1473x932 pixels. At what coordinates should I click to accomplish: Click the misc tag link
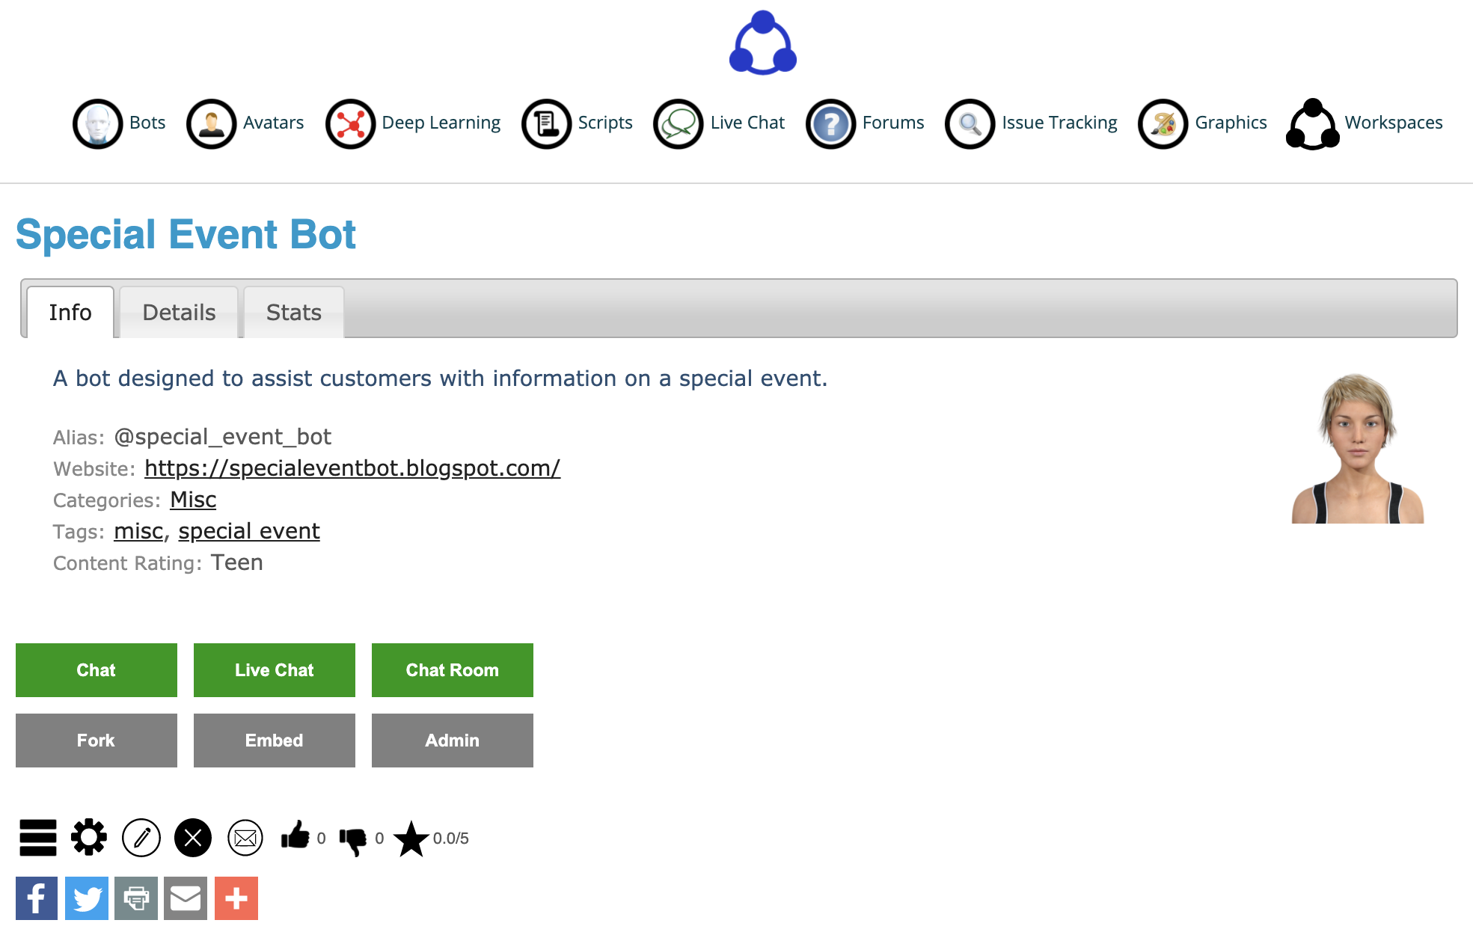[x=138, y=531]
